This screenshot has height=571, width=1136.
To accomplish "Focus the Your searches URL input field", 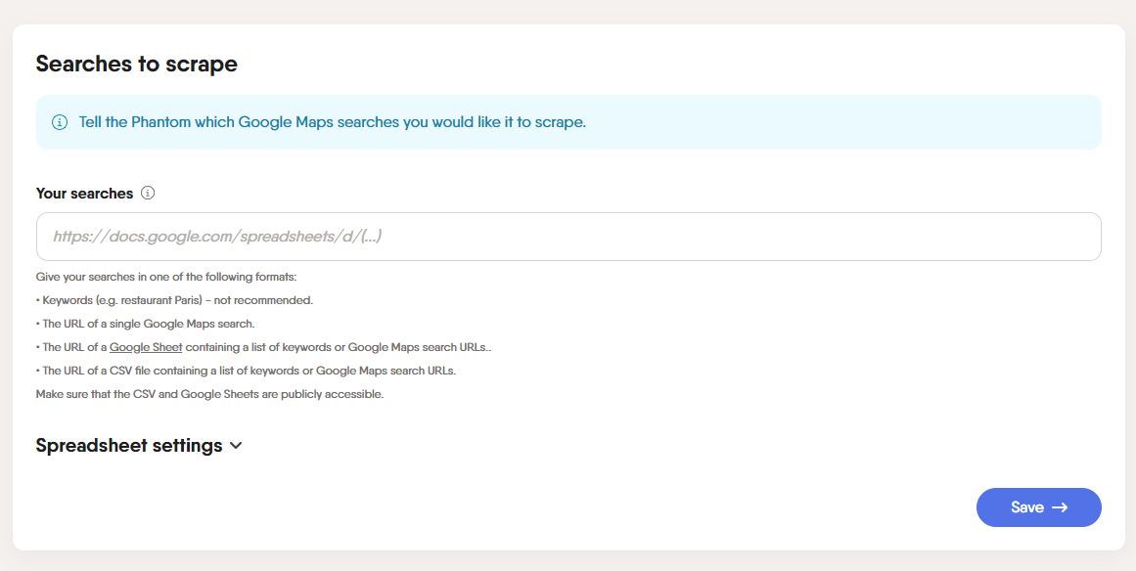I will coord(568,237).
